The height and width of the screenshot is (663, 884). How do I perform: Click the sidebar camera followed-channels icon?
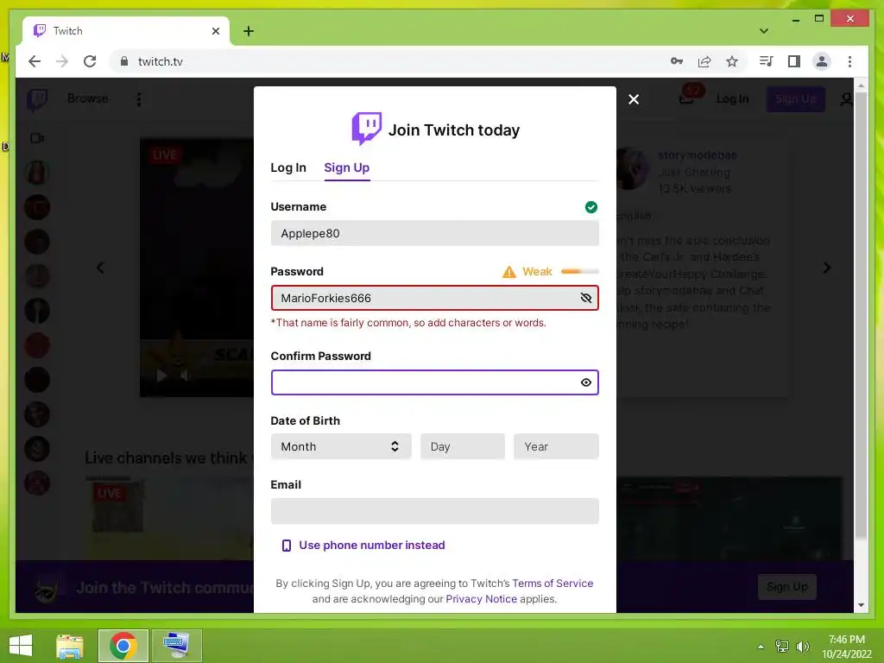click(37, 138)
